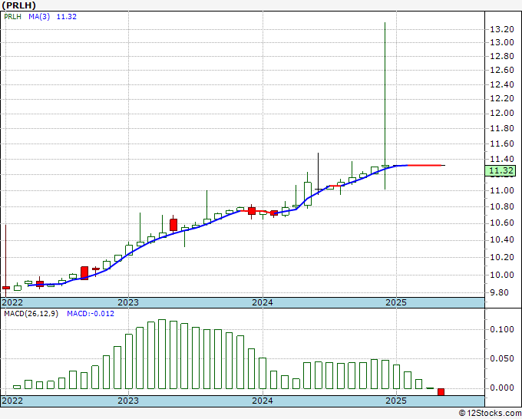Click the 13.00 price axis label

[502, 42]
